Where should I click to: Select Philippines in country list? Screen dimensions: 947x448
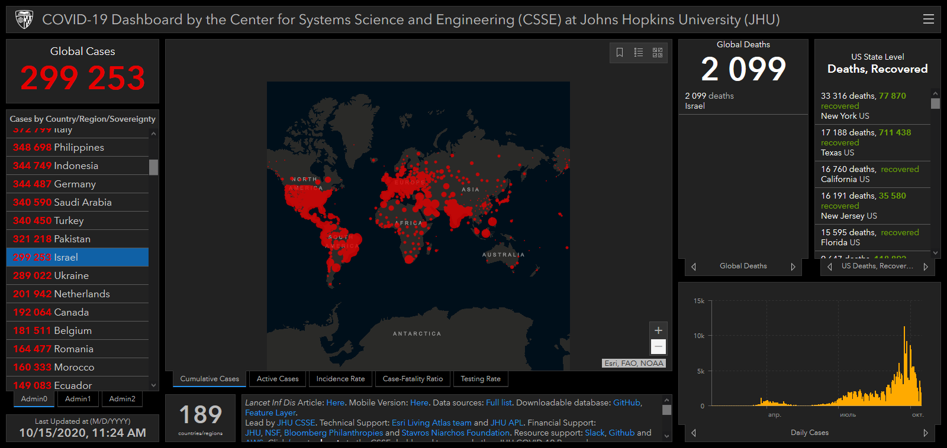point(78,147)
